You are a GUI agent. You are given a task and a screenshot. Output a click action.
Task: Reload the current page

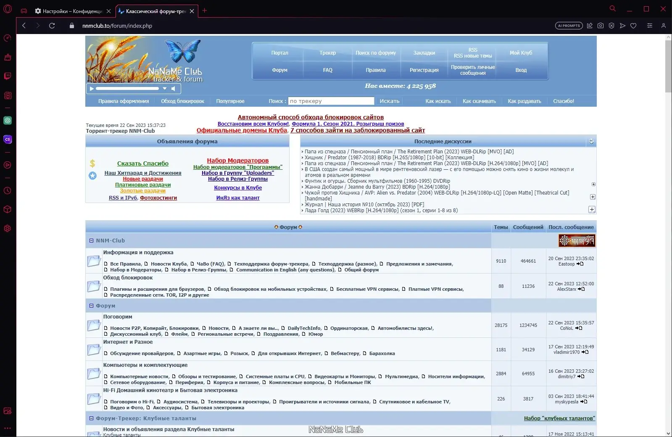(x=52, y=26)
